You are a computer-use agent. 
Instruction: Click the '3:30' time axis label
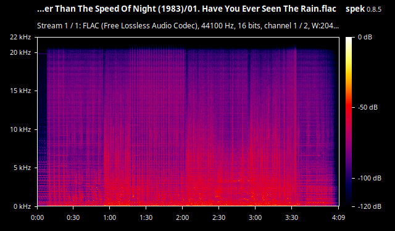click(291, 217)
